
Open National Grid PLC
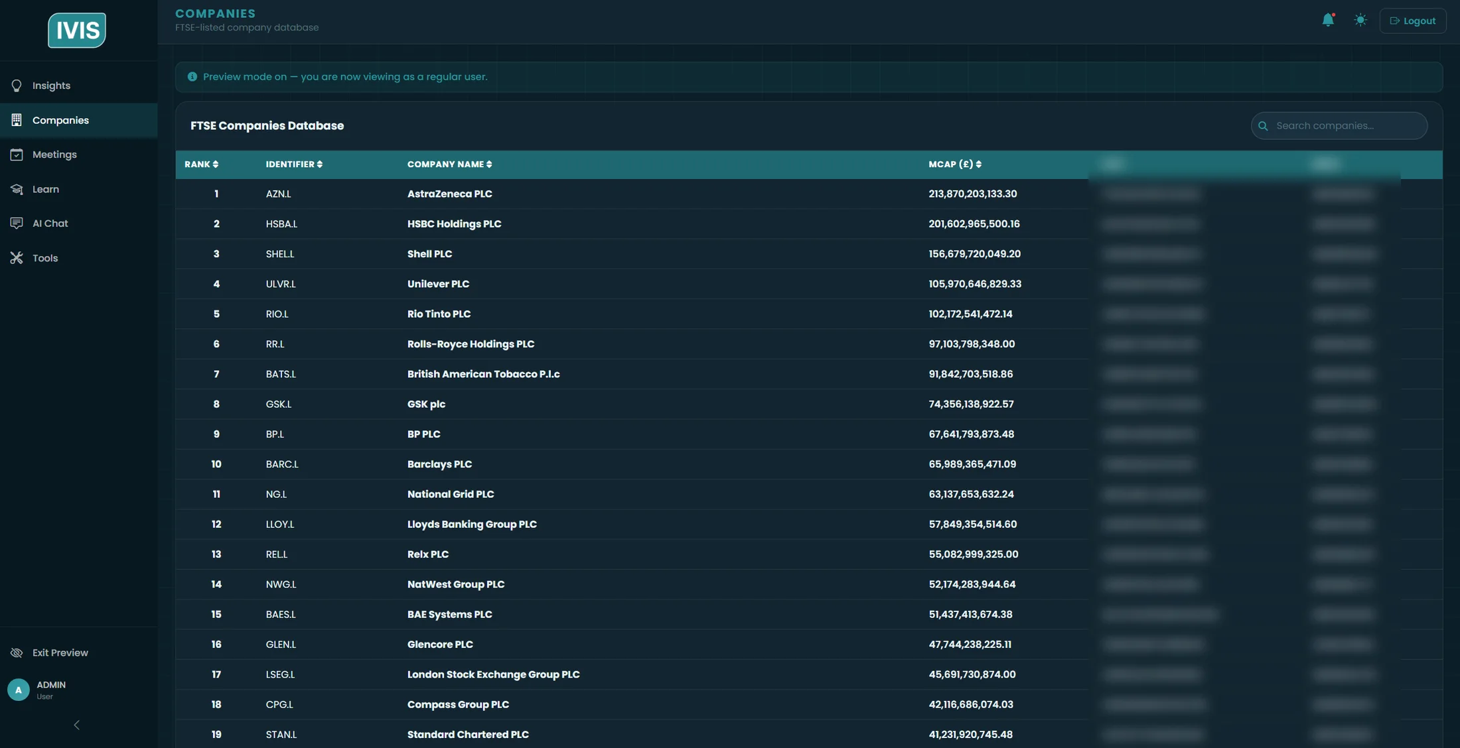tap(451, 494)
